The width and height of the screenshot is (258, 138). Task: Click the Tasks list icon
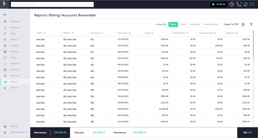5,33
